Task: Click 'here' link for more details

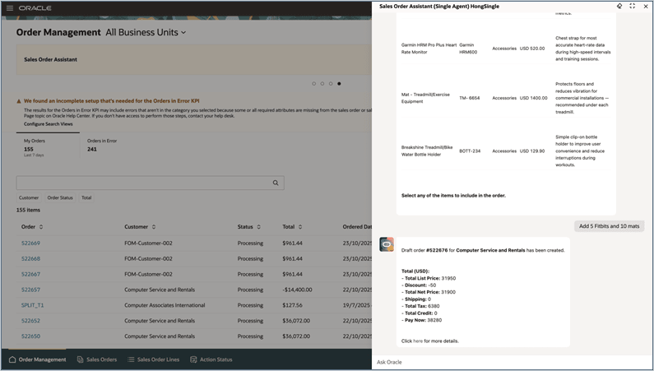Action: (x=418, y=341)
